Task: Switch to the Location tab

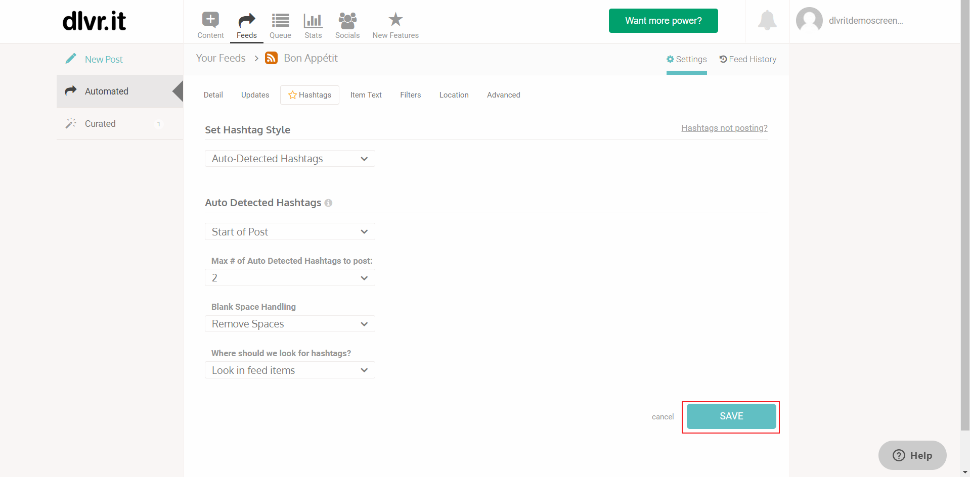Action: [x=454, y=95]
